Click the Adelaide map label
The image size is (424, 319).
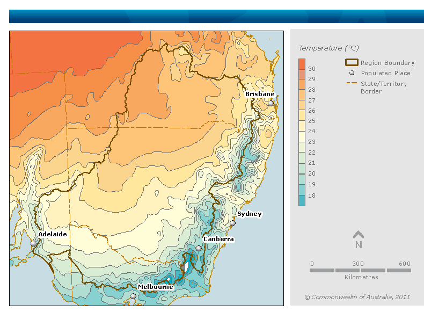click(x=53, y=234)
